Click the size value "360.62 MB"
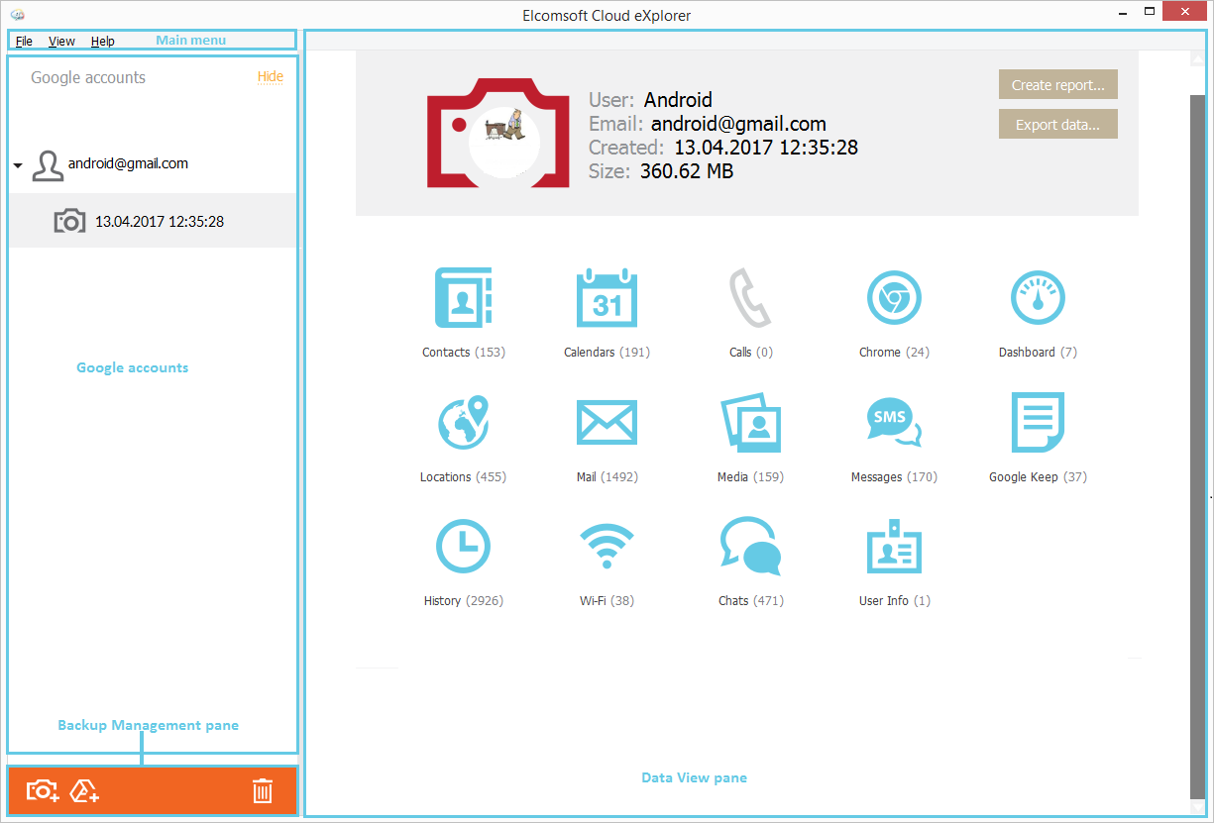The image size is (1214, 823). [x=687, y=171]
